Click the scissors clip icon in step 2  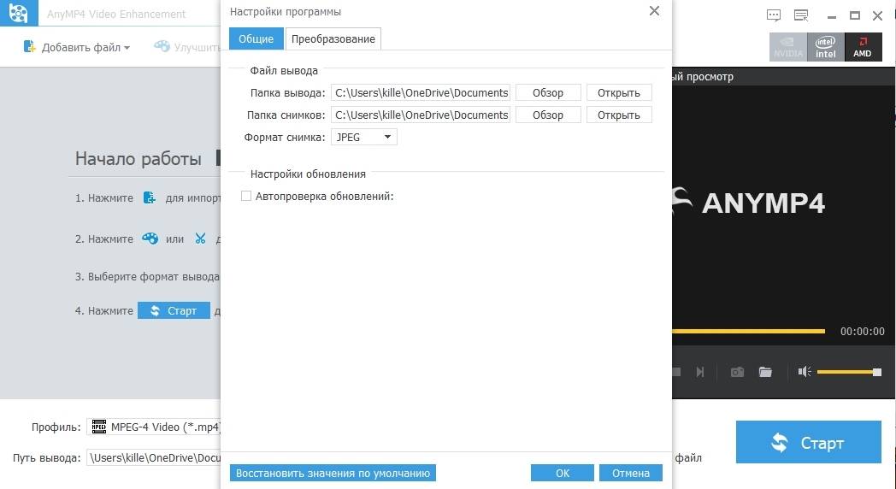(x=200, y=239)
